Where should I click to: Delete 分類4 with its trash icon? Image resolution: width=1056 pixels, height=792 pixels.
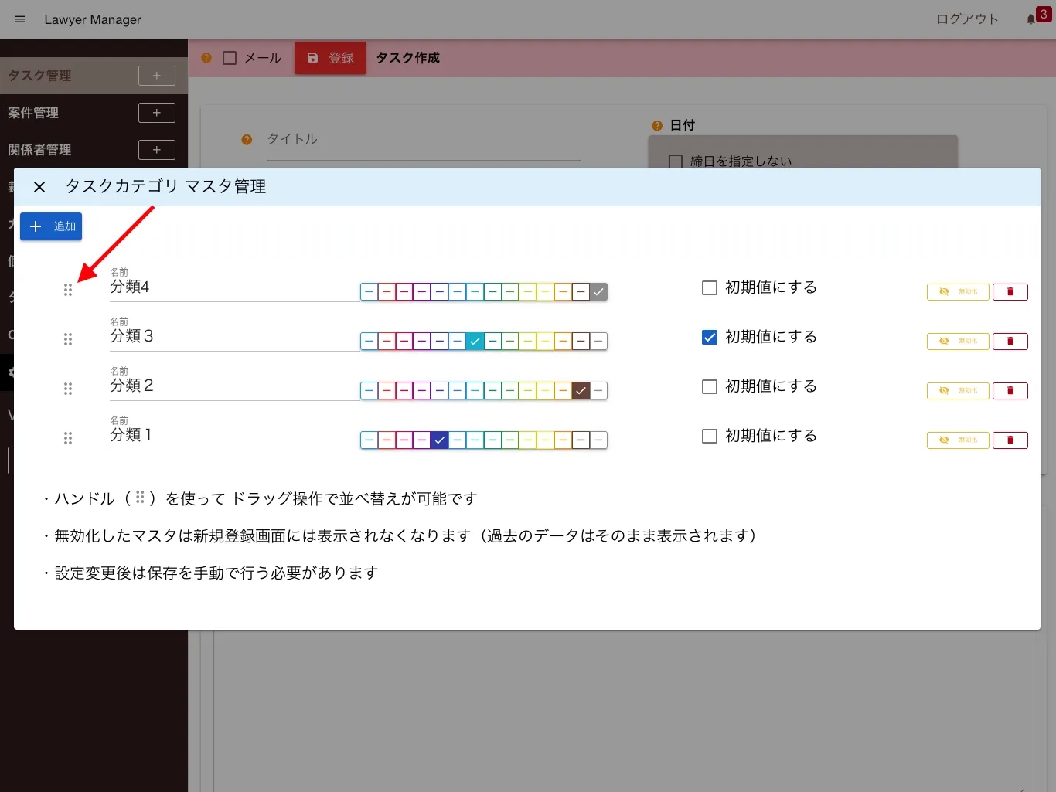pos(1010,292)
